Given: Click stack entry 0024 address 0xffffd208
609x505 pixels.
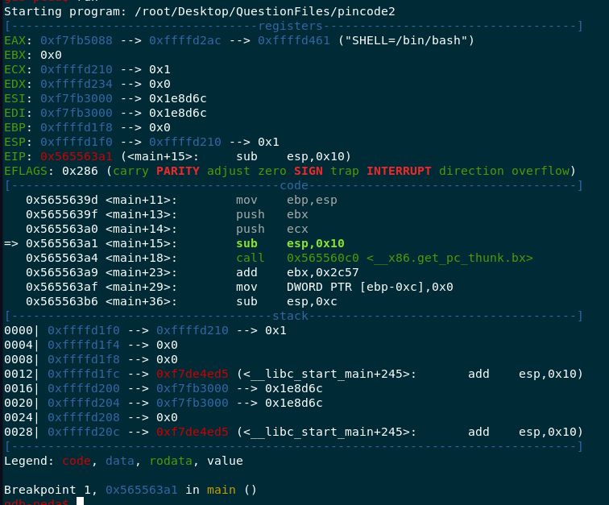Looking at the screenshot, I should pos(84,417).
